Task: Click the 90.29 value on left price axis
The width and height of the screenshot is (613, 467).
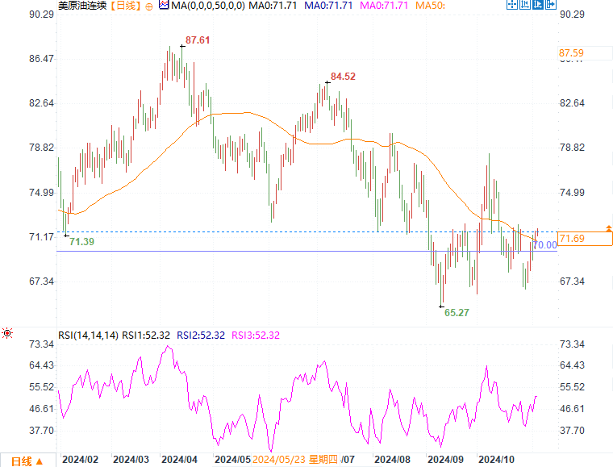Action: click(x=41, y=15)
